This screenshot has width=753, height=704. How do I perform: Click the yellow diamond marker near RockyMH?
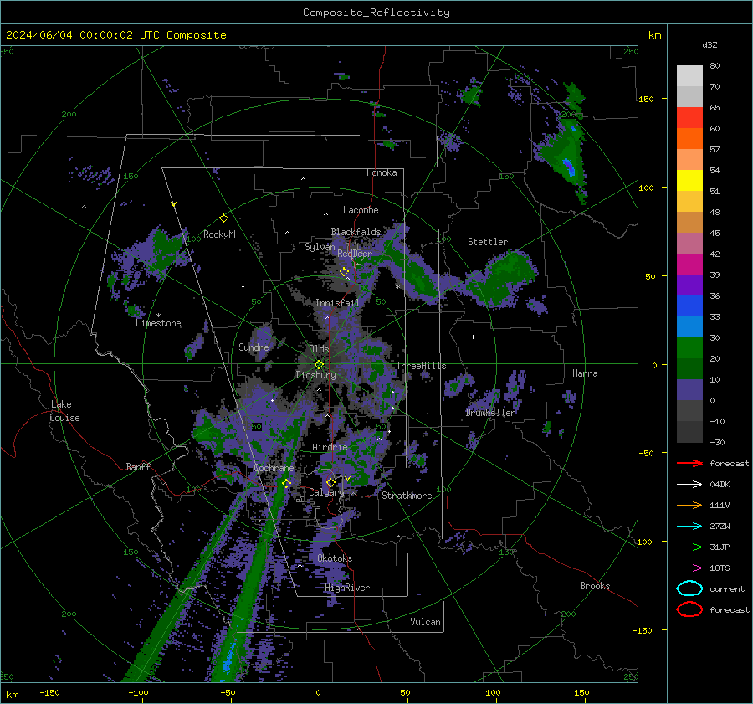pos(223,218)
